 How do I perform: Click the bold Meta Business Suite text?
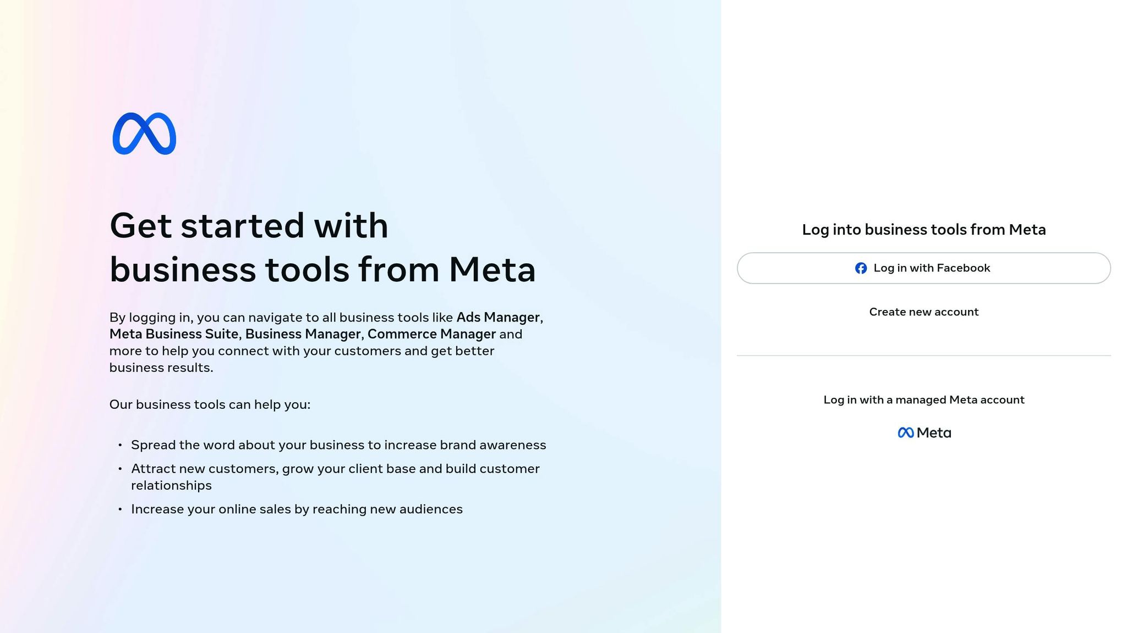click(x=173, y=334)
